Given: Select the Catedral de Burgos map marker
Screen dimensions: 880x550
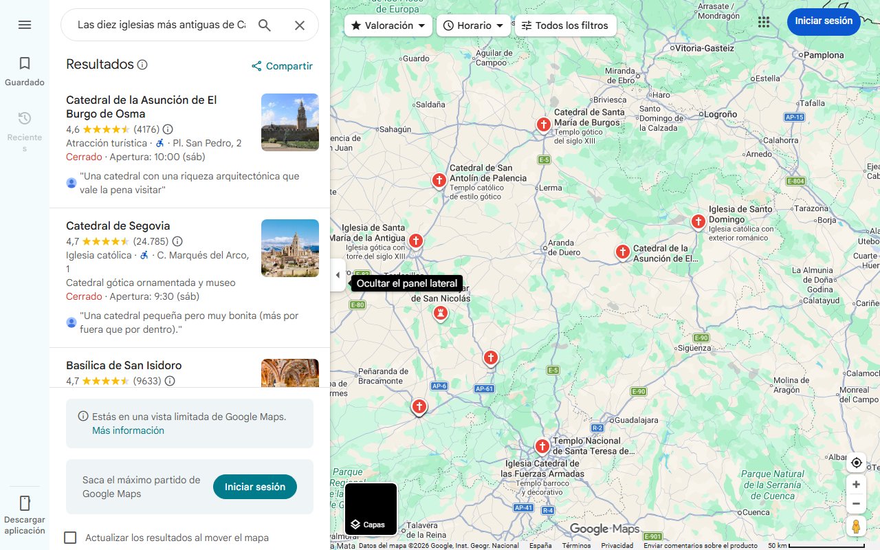Looking at the screenshot, I should (543, 124).
